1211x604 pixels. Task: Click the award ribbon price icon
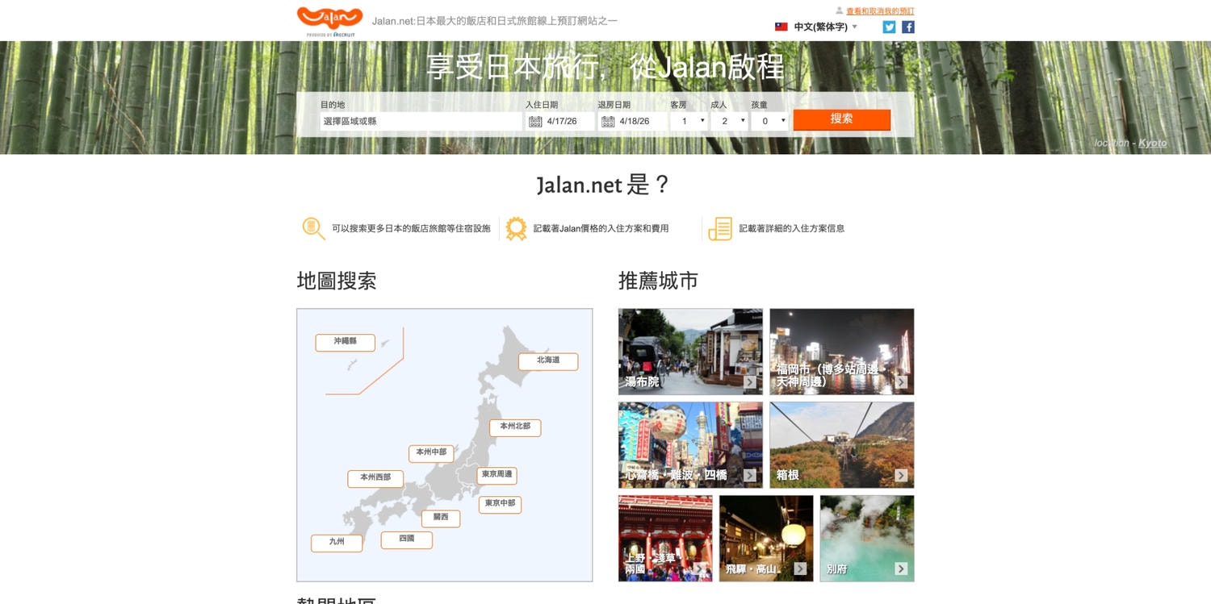pyautogui.click(x=516, y=228)
